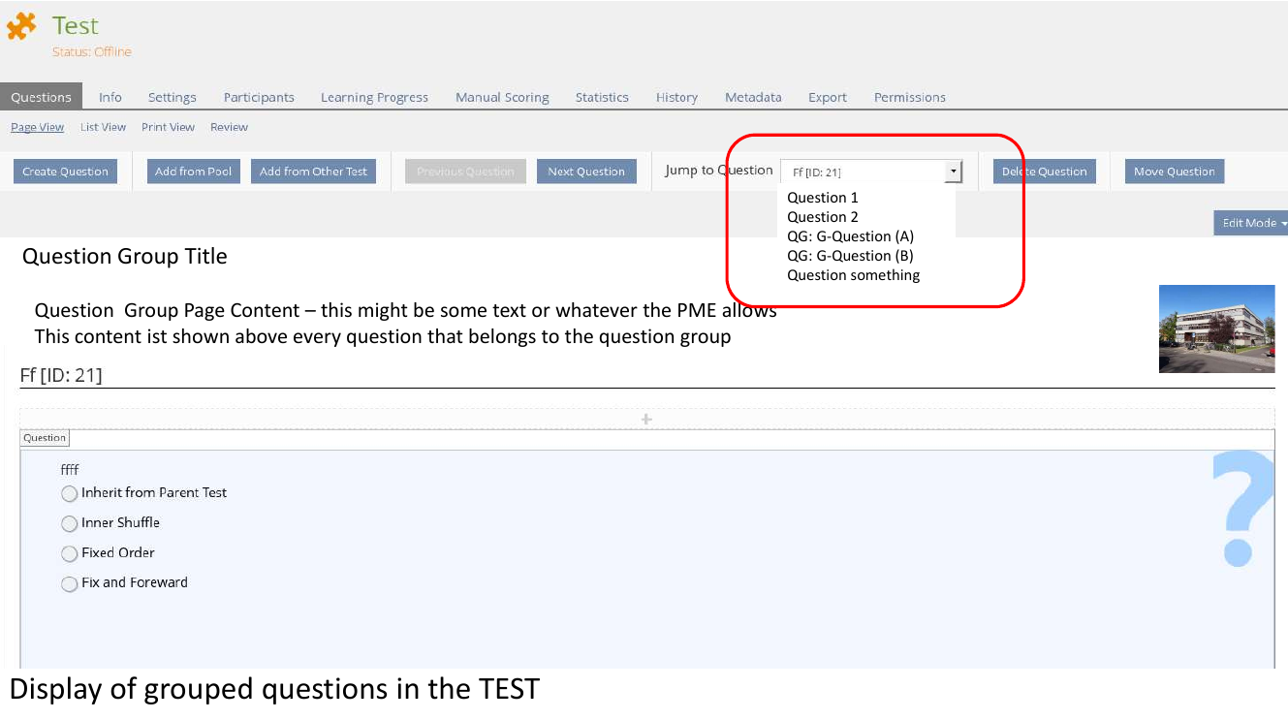Click the building photo thumbnail
This screenshot has width=1288, height=720.
pos(1216,329)
